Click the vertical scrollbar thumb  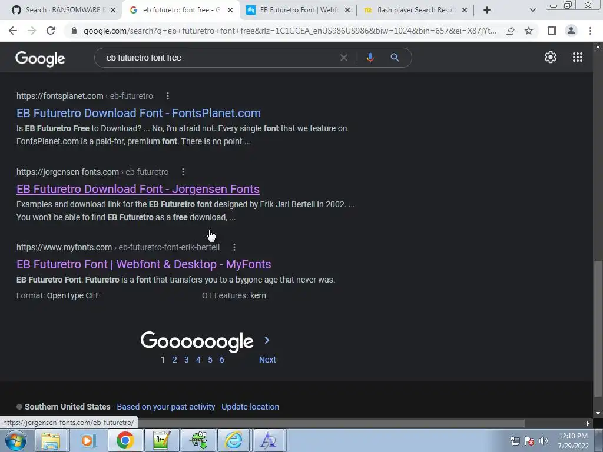[598, 328]
